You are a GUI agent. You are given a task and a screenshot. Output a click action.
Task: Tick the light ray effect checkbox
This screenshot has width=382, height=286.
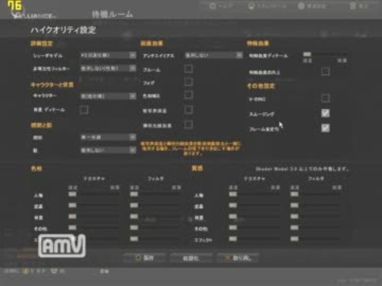click(189, 124)
